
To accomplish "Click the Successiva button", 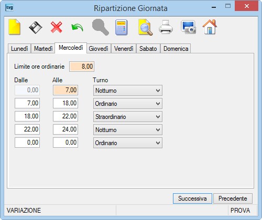I will (x=192, y=199).
